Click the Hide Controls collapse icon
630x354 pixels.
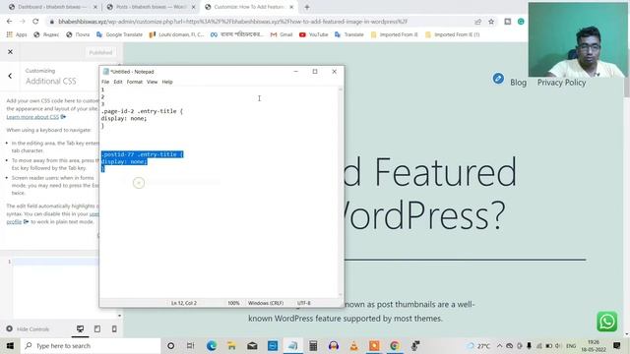pos(9,329)
